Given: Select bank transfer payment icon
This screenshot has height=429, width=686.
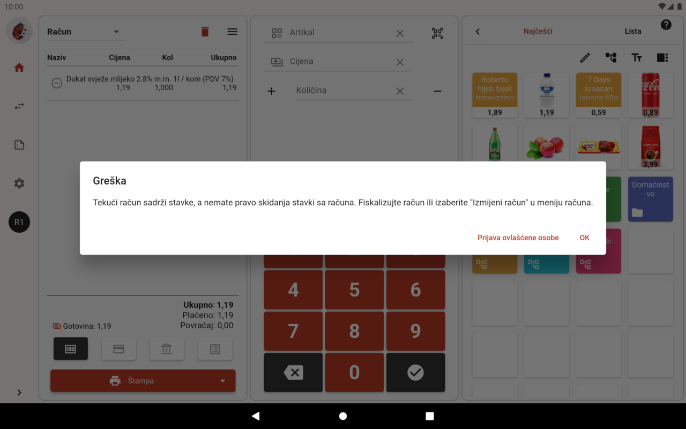Looking at the screenshot, I should [x=167, y=349].
